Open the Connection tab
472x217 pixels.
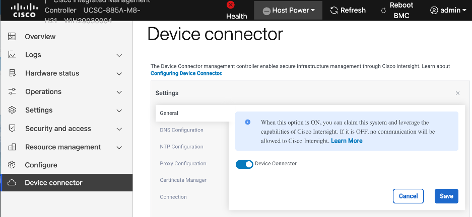tap(173, 197)
